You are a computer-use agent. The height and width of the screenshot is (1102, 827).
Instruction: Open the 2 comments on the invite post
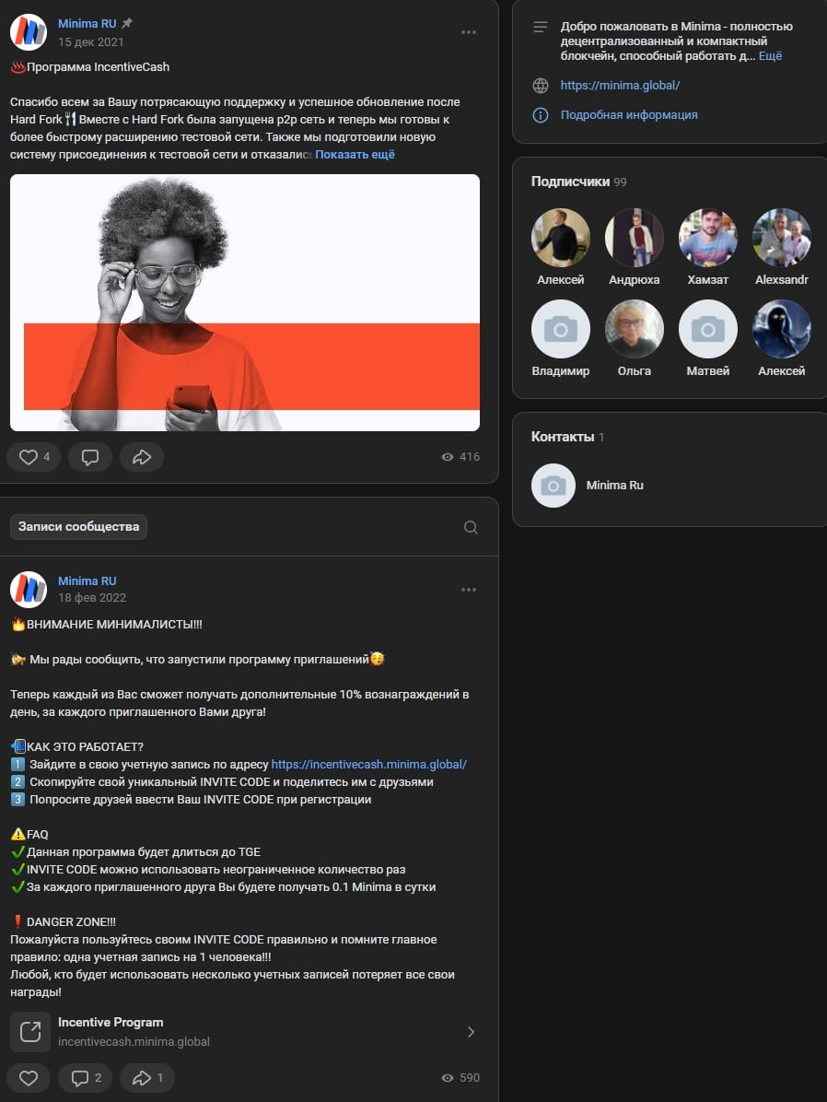pyautogui.click(x=85, y=1077)
